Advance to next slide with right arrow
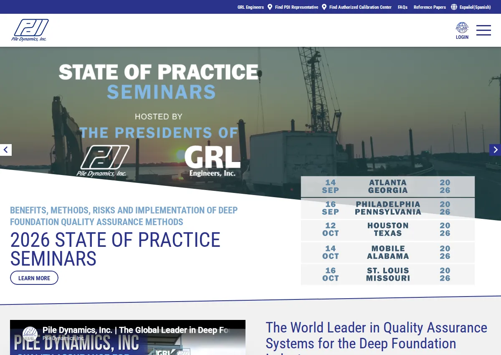The height and width of the screenshot is (355, 501). tap(495, 150)
